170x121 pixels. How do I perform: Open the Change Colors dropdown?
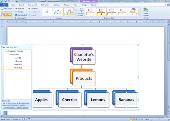[81, 12]
